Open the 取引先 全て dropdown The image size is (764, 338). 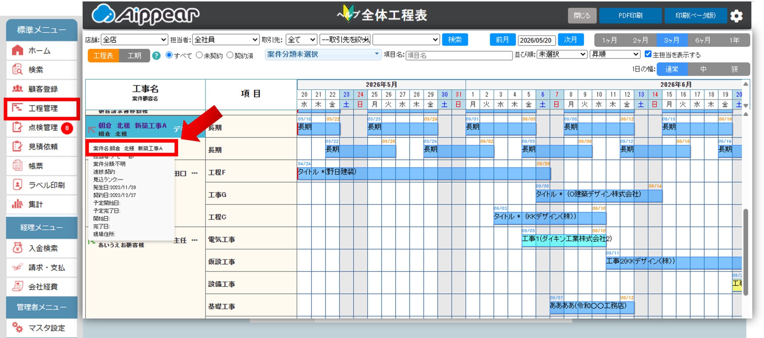[x=301, y=39]
